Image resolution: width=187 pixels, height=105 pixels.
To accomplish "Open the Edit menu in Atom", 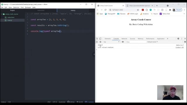I will pos(6,7).
